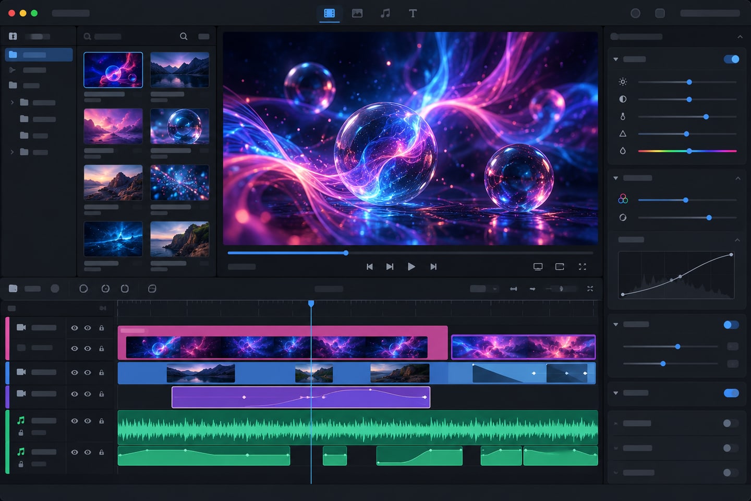751x501 pixels.
Task: Switch to the film-strip video tab
Action: coord(330,14)
